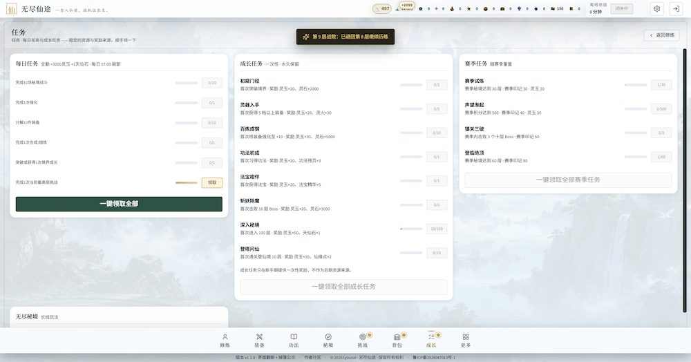Click the sword power 497 badge
Image resolution: width=691 pixels, height=362 pixels.
[381, 8]
